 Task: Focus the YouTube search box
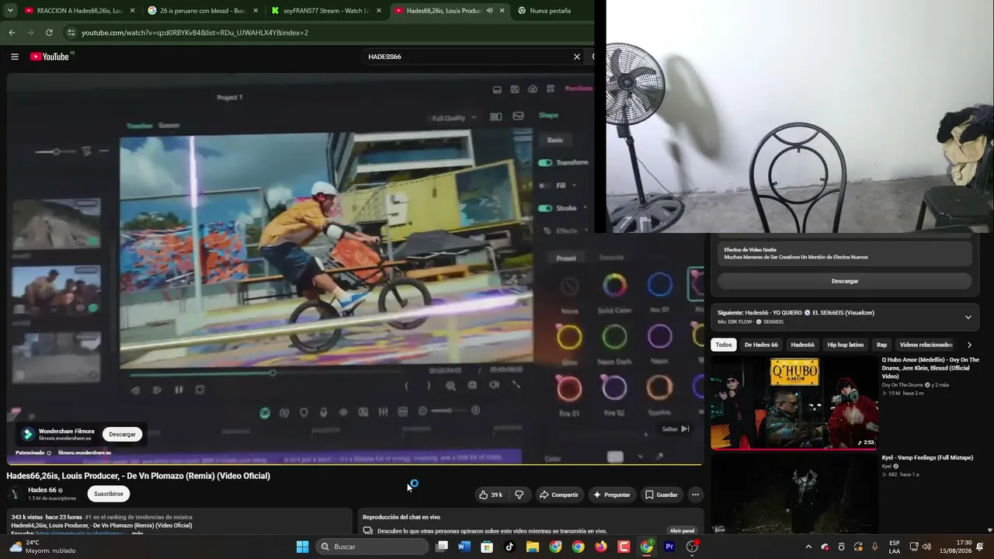pyautogui.click(x=467, y=57)
